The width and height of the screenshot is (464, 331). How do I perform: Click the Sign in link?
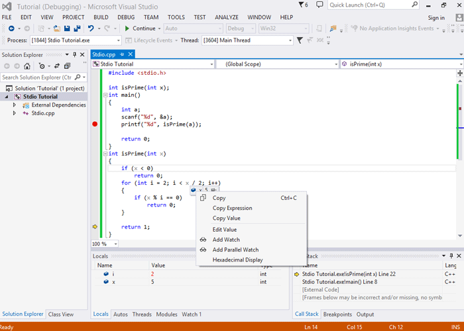[x=436, y=18]
